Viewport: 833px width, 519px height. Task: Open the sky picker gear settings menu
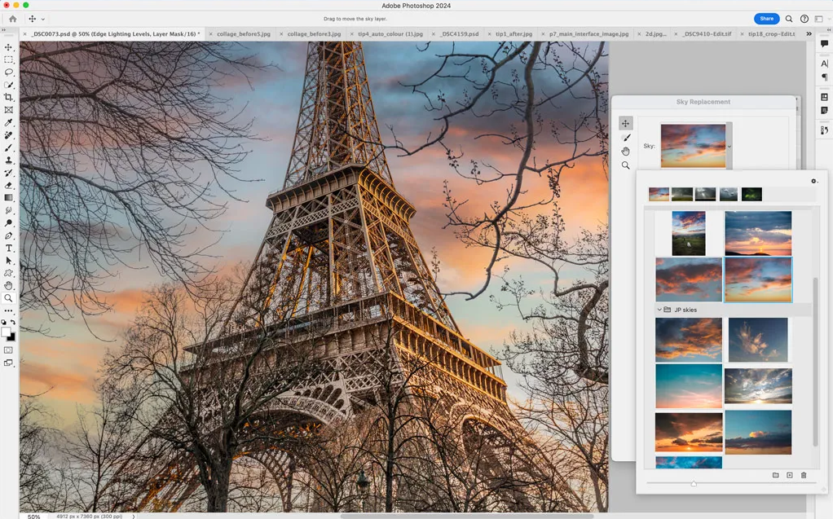tap(813, 181)
